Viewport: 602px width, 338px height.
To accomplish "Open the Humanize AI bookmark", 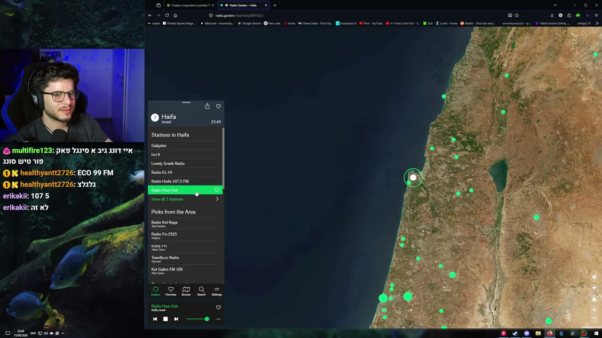I will tap(346, 23).
